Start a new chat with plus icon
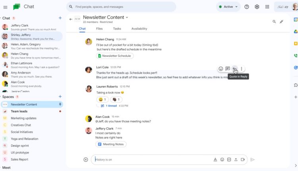Screen dimensions: 298x171 click(x=60, y=18)
